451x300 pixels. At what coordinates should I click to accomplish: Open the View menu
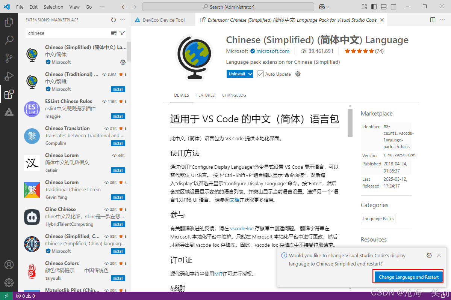tap(74, 7)
